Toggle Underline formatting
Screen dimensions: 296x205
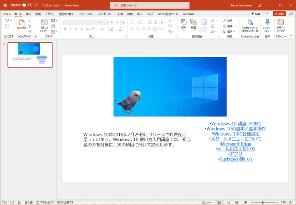(76, 29)
